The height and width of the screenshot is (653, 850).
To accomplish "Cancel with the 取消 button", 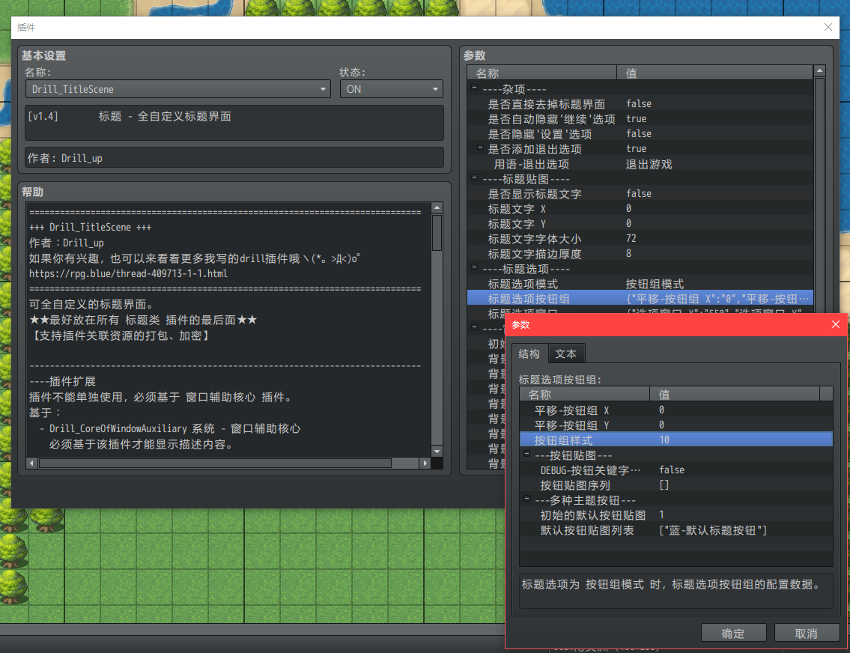I will 807,633.
